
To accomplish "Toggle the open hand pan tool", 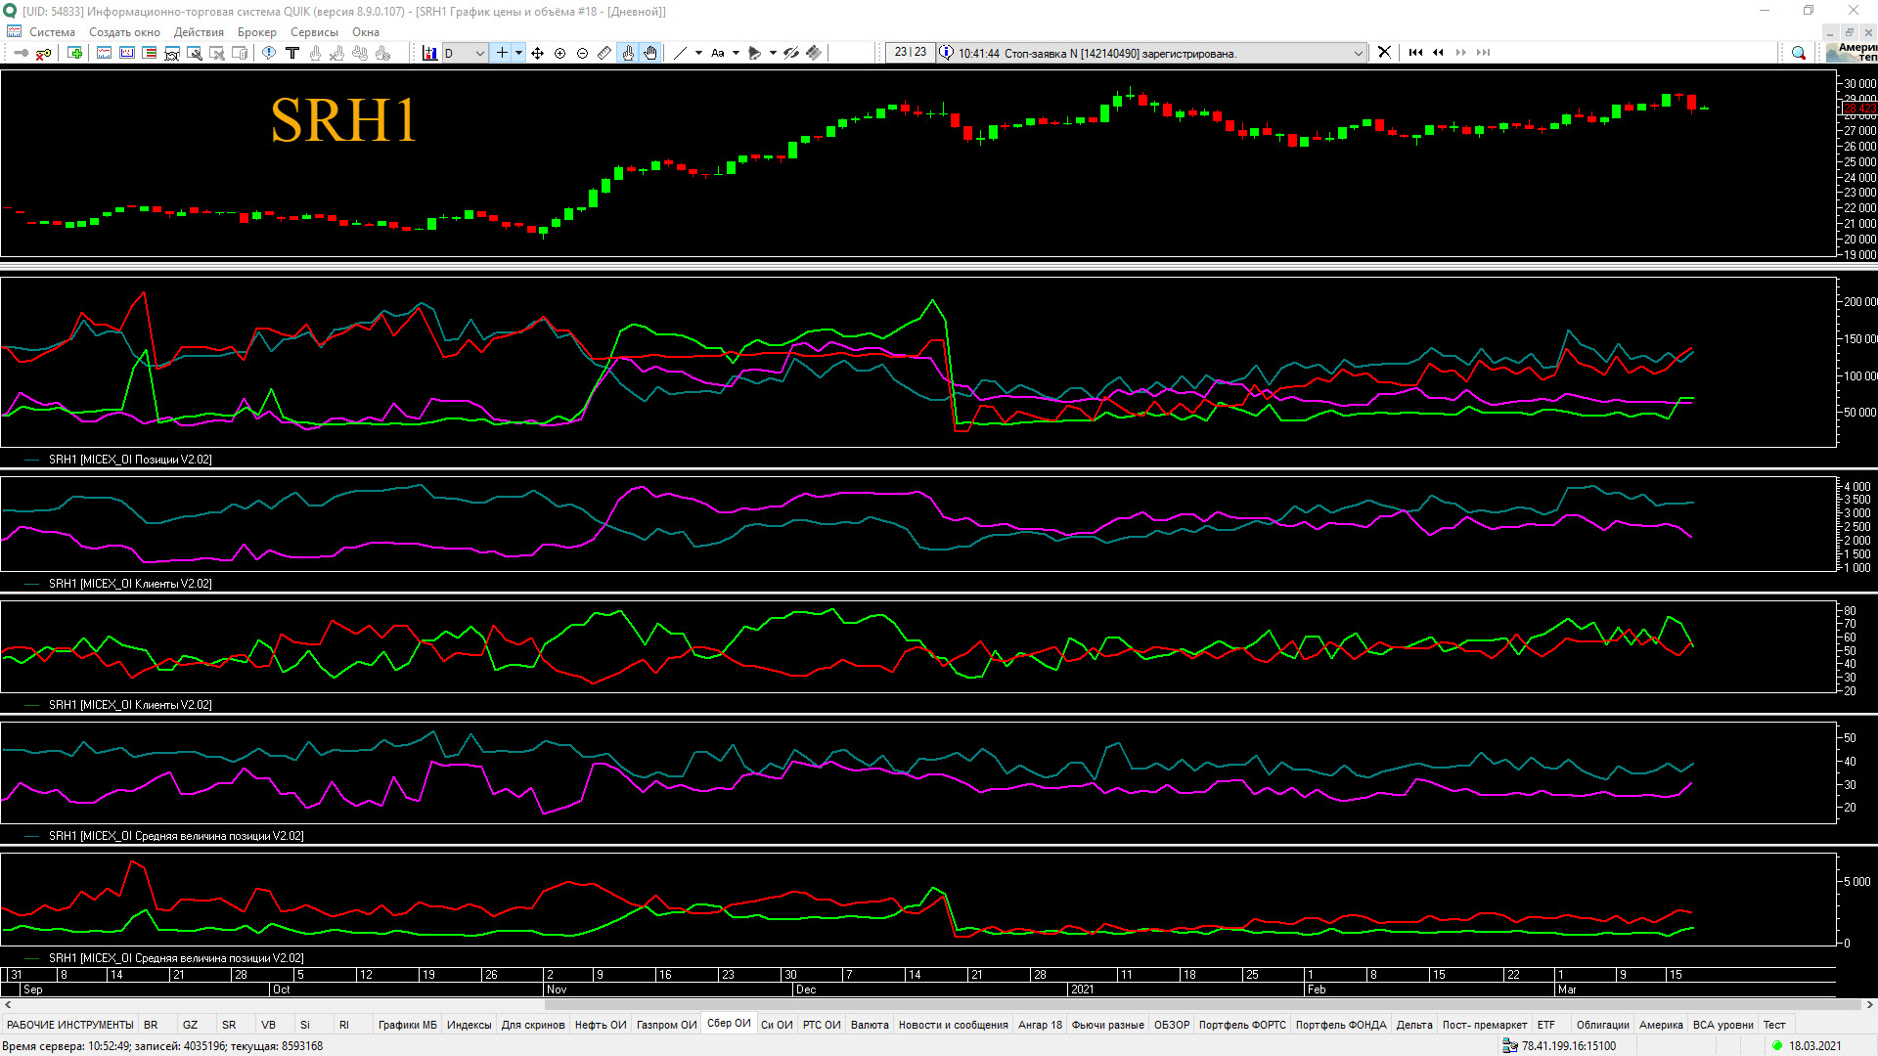I will coord(650,53).
